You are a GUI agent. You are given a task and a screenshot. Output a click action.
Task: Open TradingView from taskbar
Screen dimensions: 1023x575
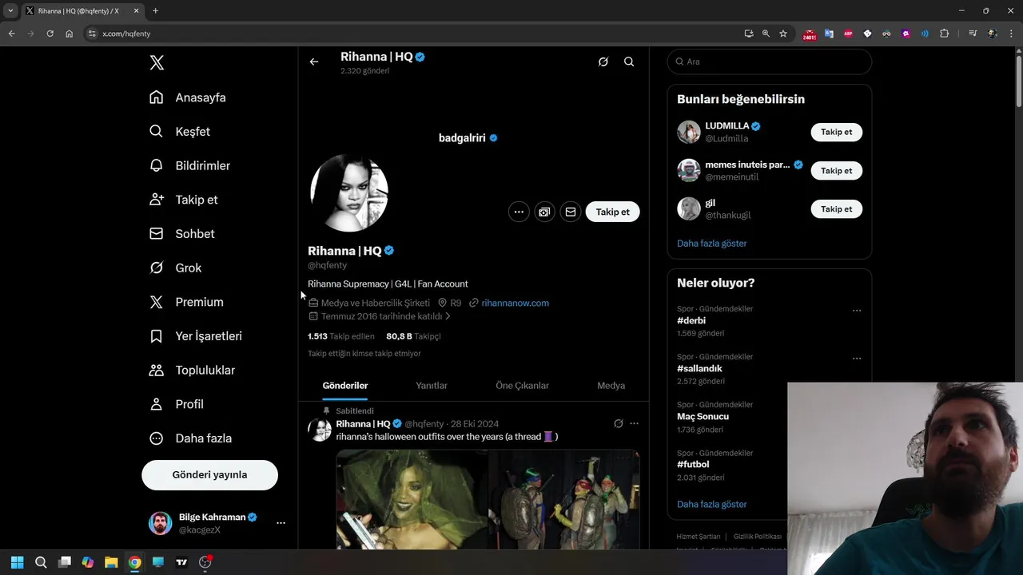181,562
